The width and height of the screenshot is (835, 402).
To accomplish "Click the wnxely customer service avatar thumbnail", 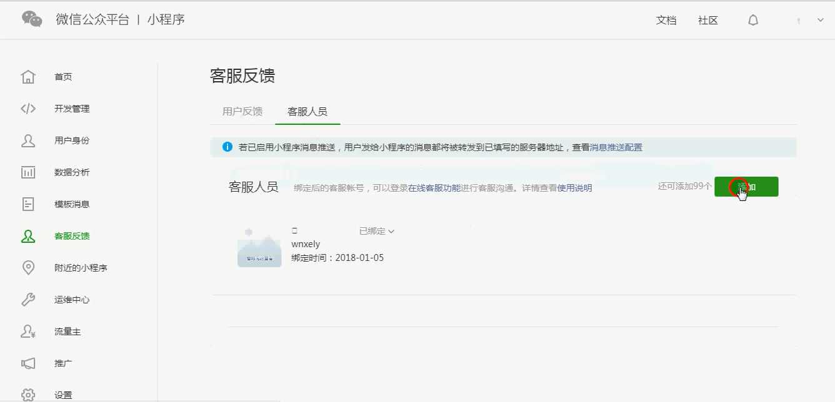I will (259, 246).
